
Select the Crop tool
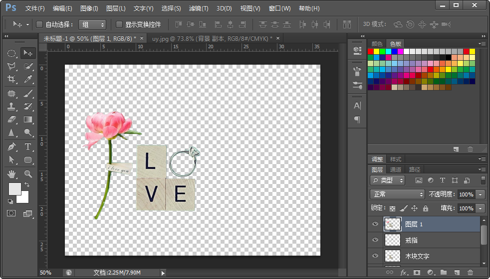11,79
